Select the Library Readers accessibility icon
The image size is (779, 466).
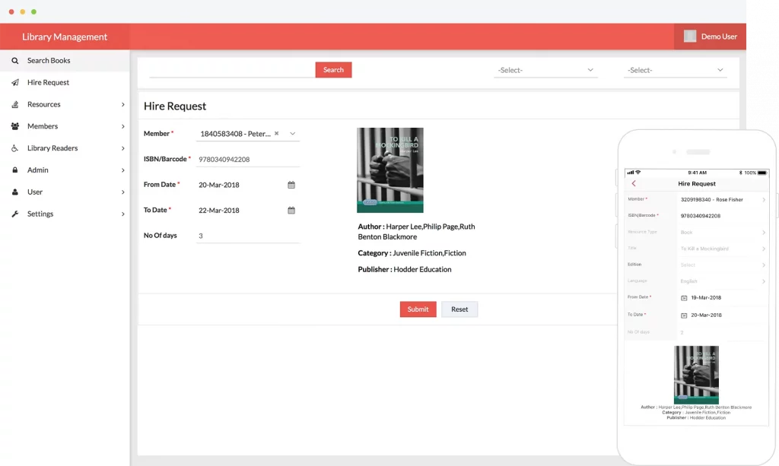(x=16, y=147)
